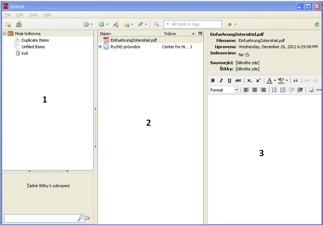The height and width of the screenshot is (226, 323).
Task: Click the New Note icon
Action: click(x=126, y=25)
